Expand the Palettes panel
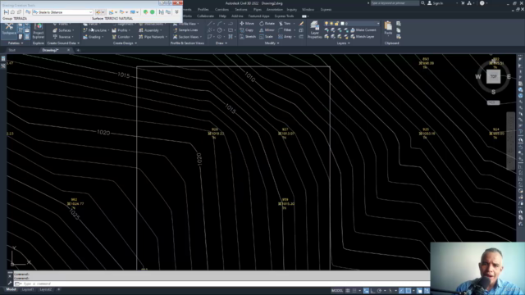Image resolution: width=525 pixels, height=295 pixels. 16,43
